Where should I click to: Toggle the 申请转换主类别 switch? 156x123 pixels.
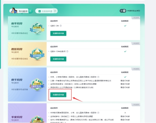[x=123, y=11]
